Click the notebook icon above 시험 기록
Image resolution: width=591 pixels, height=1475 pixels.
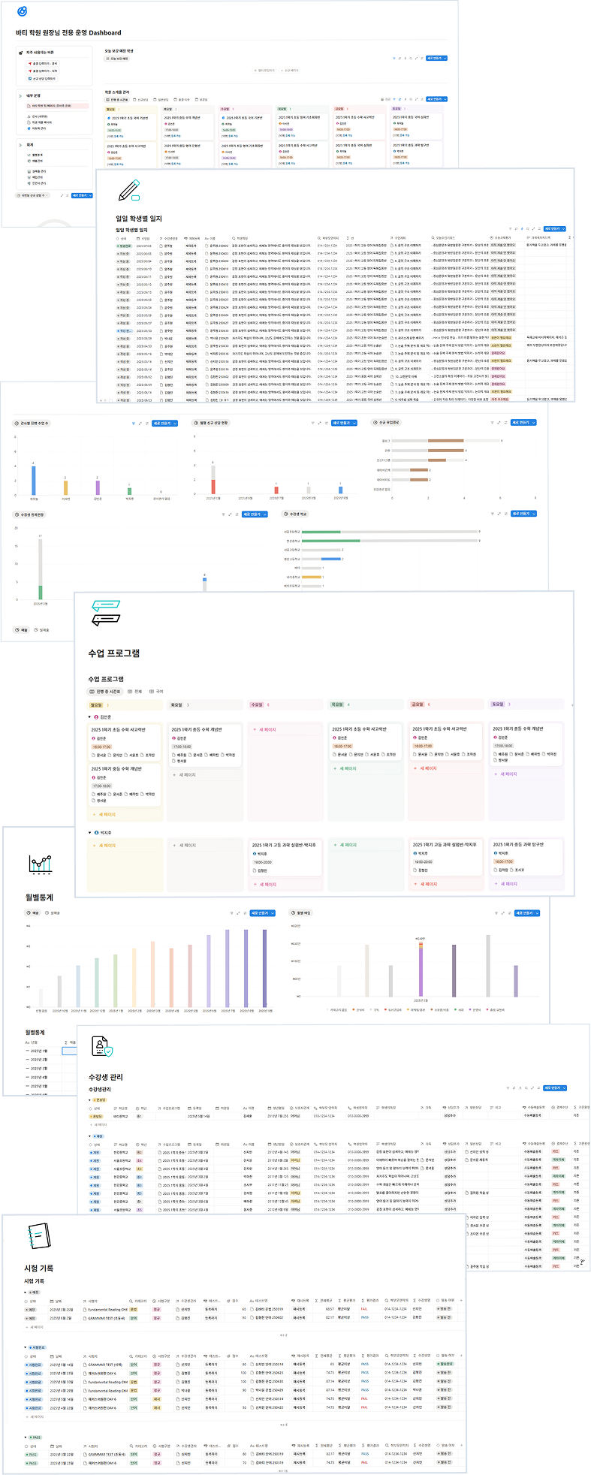click(x=37, y=1235)
